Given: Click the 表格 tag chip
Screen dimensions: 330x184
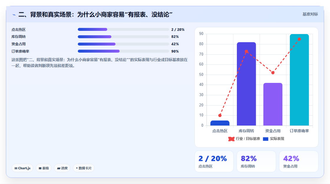Looking at the screenshot, I should coord(44,168).
